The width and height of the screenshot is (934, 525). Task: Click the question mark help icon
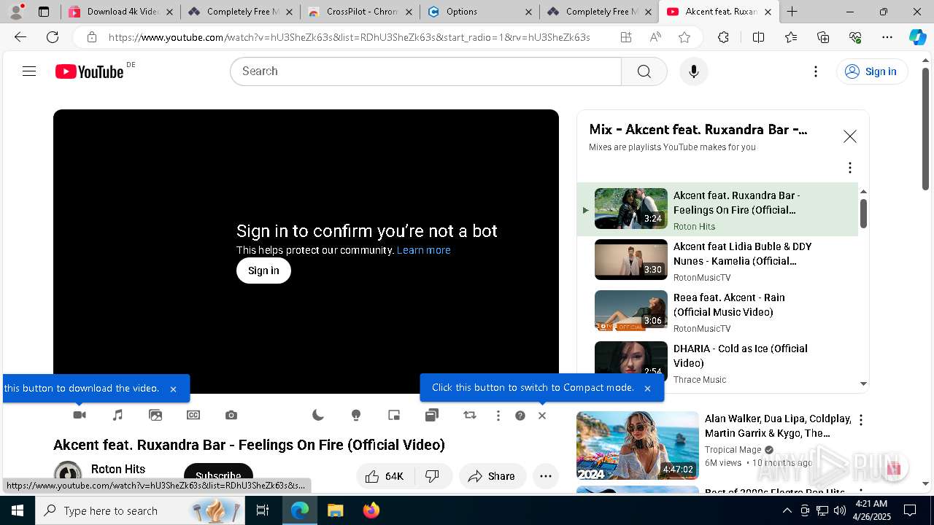pos(520,416)
